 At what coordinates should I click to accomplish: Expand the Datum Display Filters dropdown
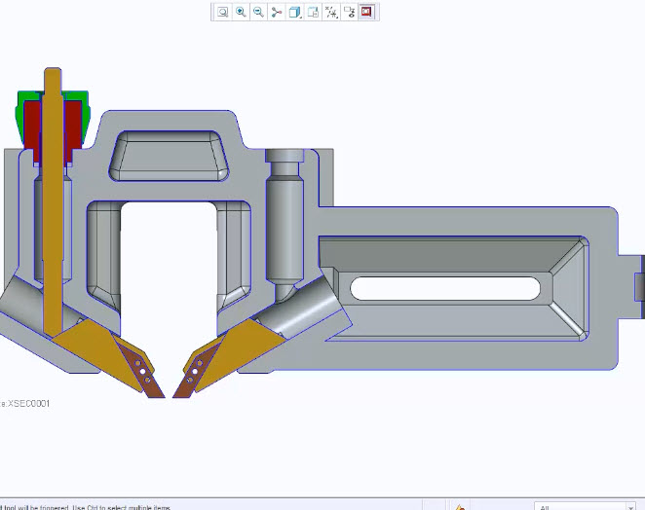click(x=331, y=12)
